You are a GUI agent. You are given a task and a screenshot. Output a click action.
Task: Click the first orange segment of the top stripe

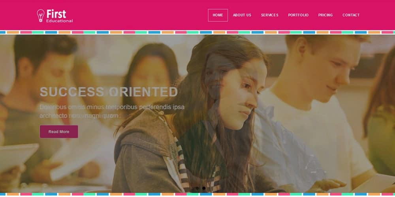(x=13, y=32)
